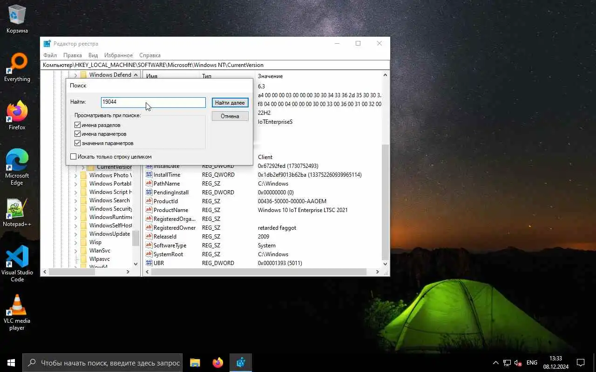Select the UBR DWORD value icon
Viewport: 596px width, 372px height.
pyautogui.click(x=149, y=263)
